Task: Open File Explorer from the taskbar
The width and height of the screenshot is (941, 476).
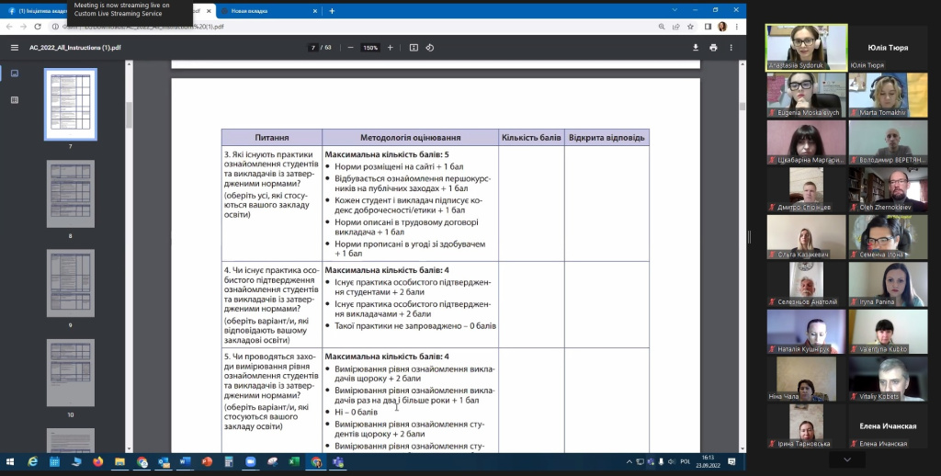Action: tap(119, 461)
